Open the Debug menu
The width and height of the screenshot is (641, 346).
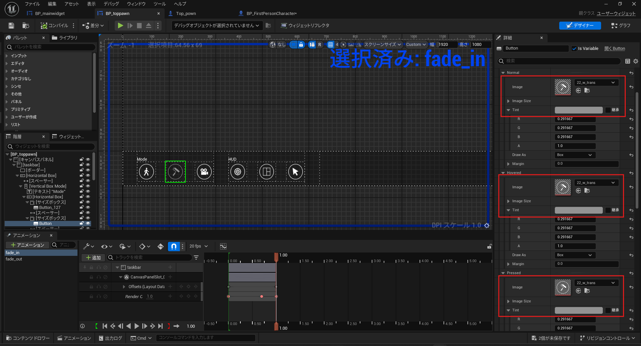tap(111, 4)
